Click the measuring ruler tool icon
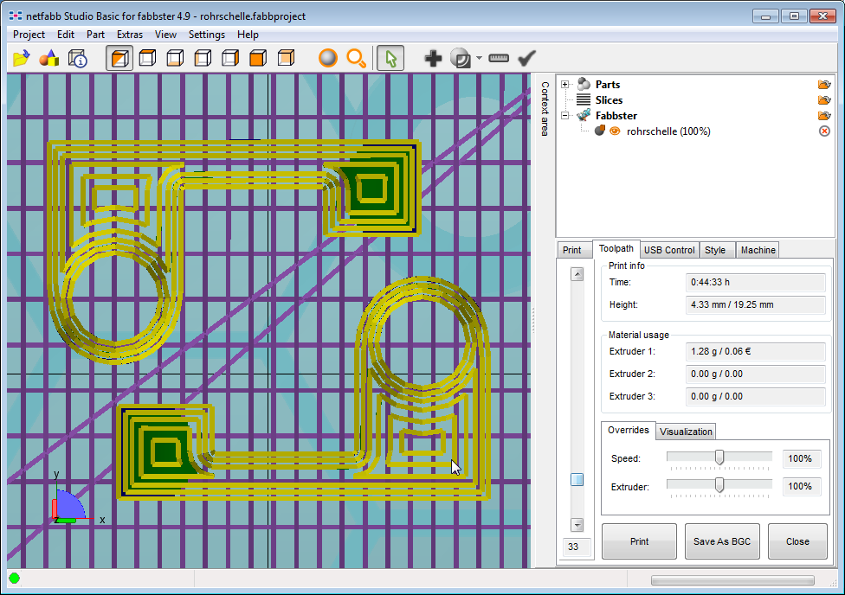Viewport: 845px width, 595px height. [x=499, y=58]
